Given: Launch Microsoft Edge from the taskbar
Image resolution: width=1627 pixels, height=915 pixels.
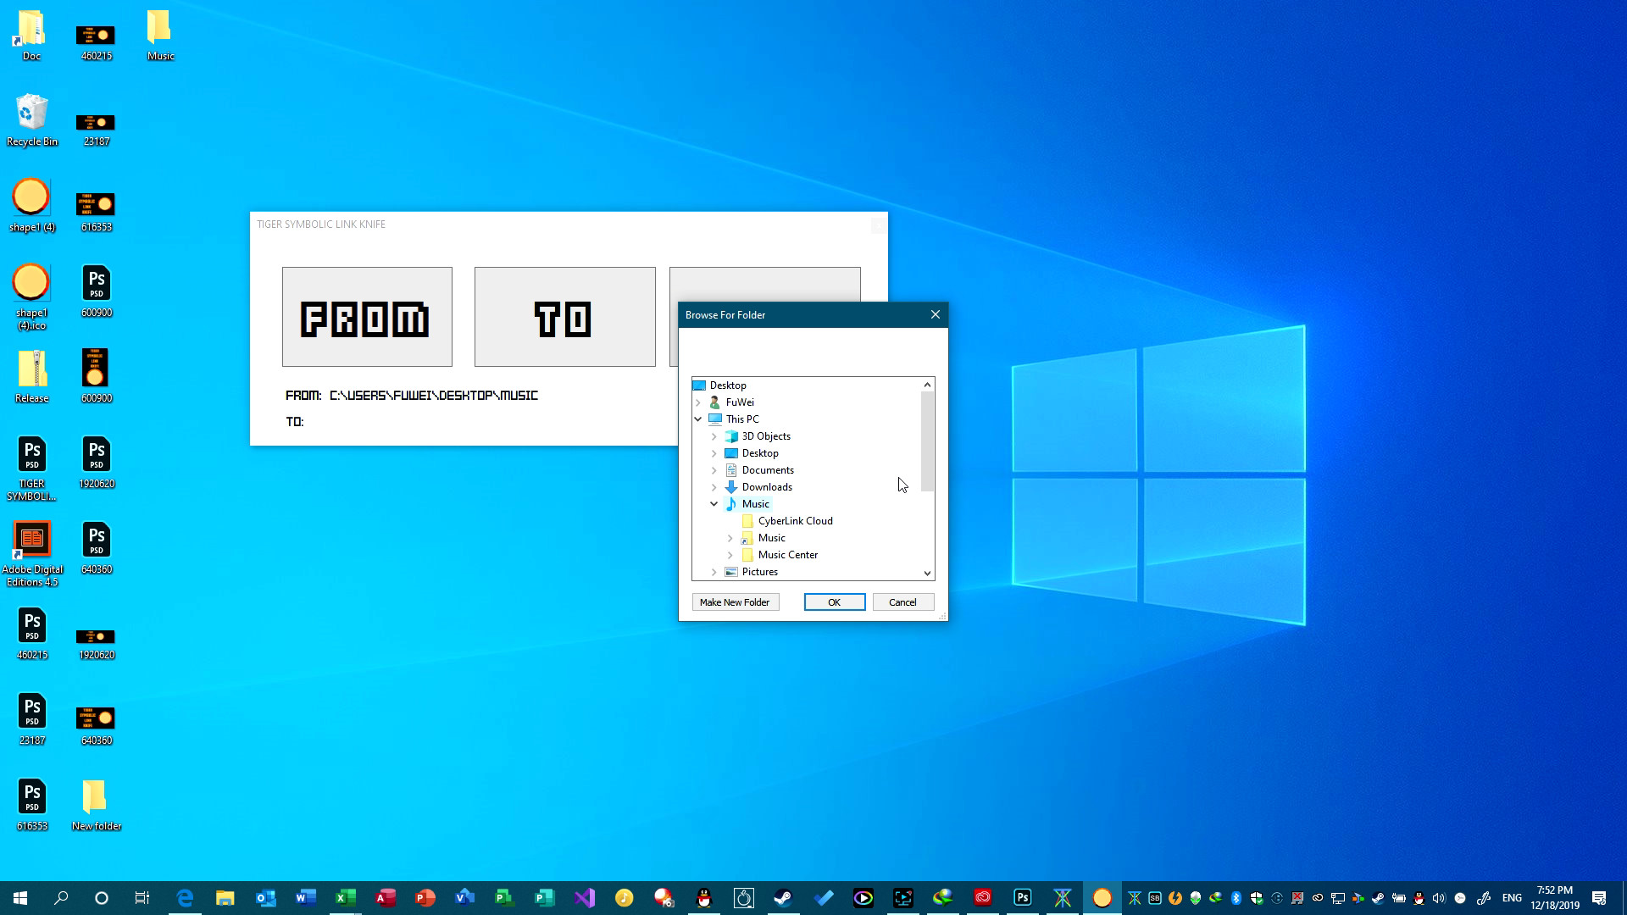Looking at the screenshot, I should tap(185, 897).
